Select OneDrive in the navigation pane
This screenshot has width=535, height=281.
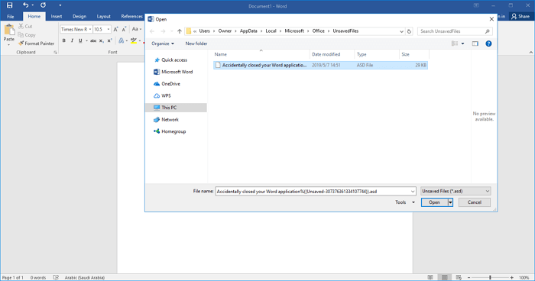167,84
